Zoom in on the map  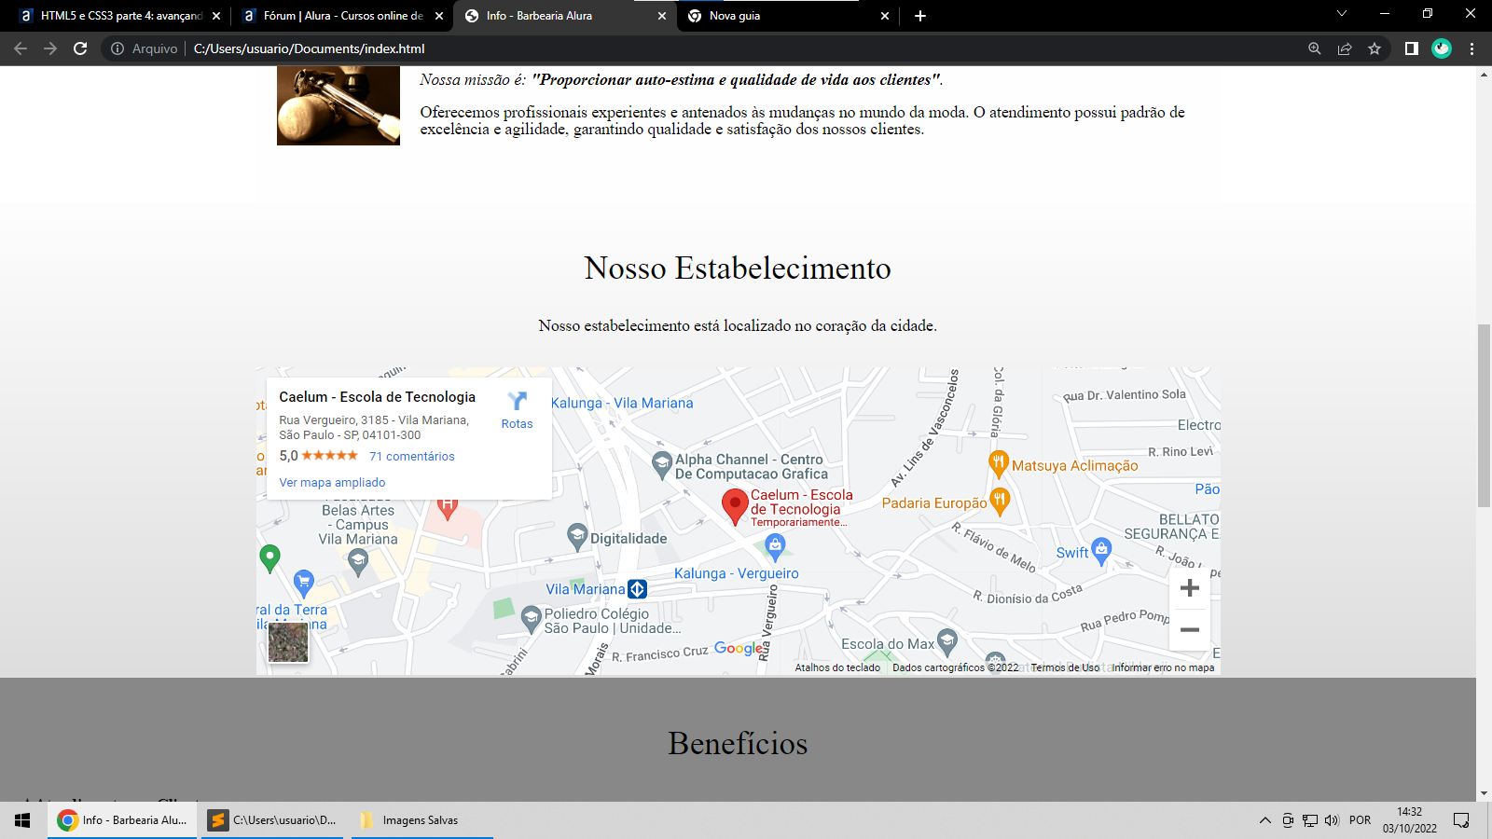tap(1190, 588)
